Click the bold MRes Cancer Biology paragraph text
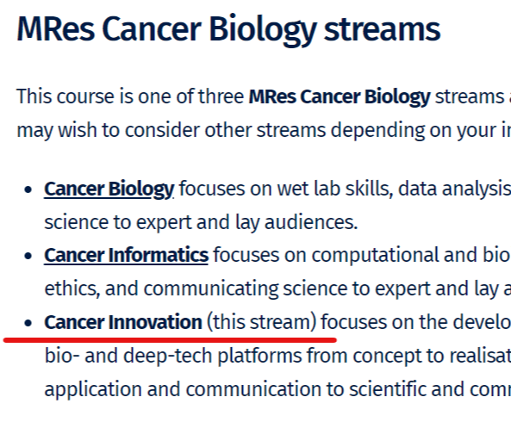511x422 pixels. point(340,96)
